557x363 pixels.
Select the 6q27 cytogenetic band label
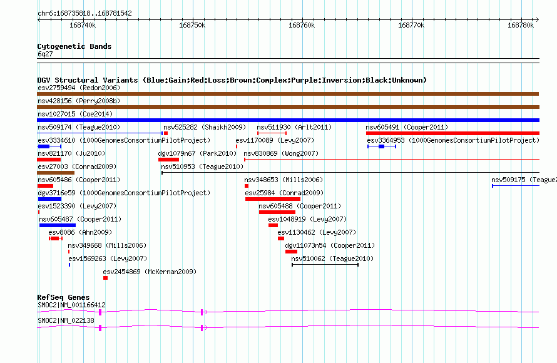pyautogui.click(x=45, y=54)
